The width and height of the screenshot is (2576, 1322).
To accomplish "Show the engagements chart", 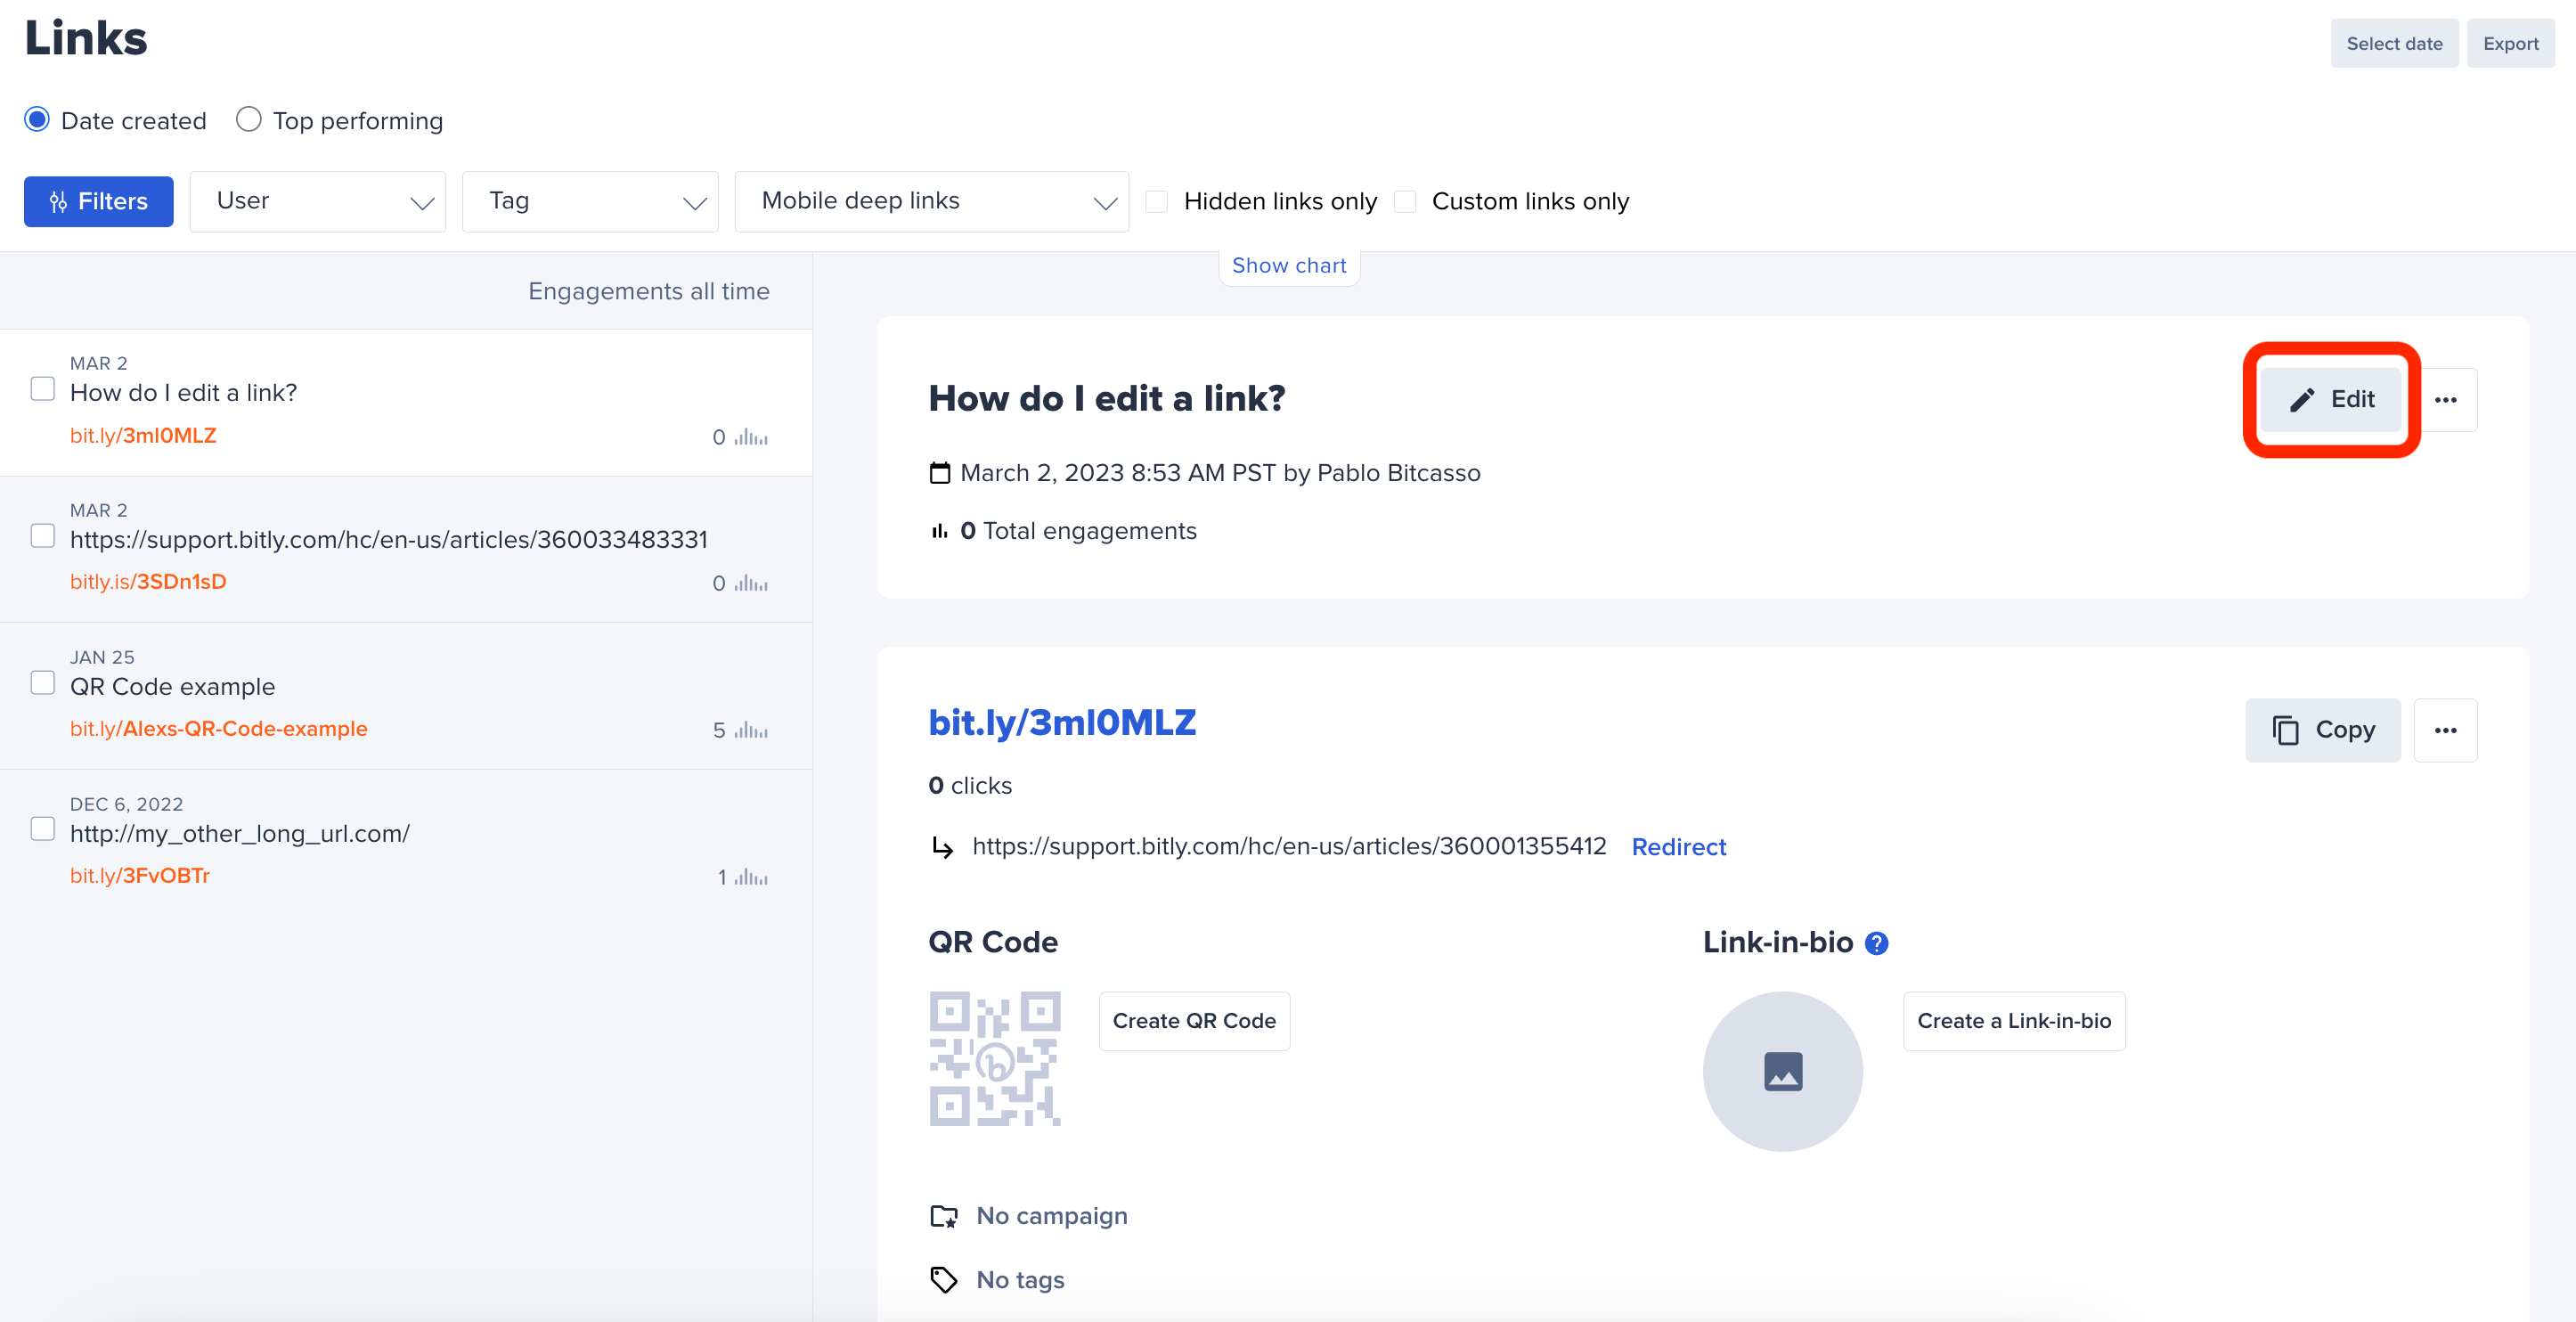I will click(x=1288, y=265).
